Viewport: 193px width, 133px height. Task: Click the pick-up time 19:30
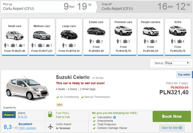(84, 7)
